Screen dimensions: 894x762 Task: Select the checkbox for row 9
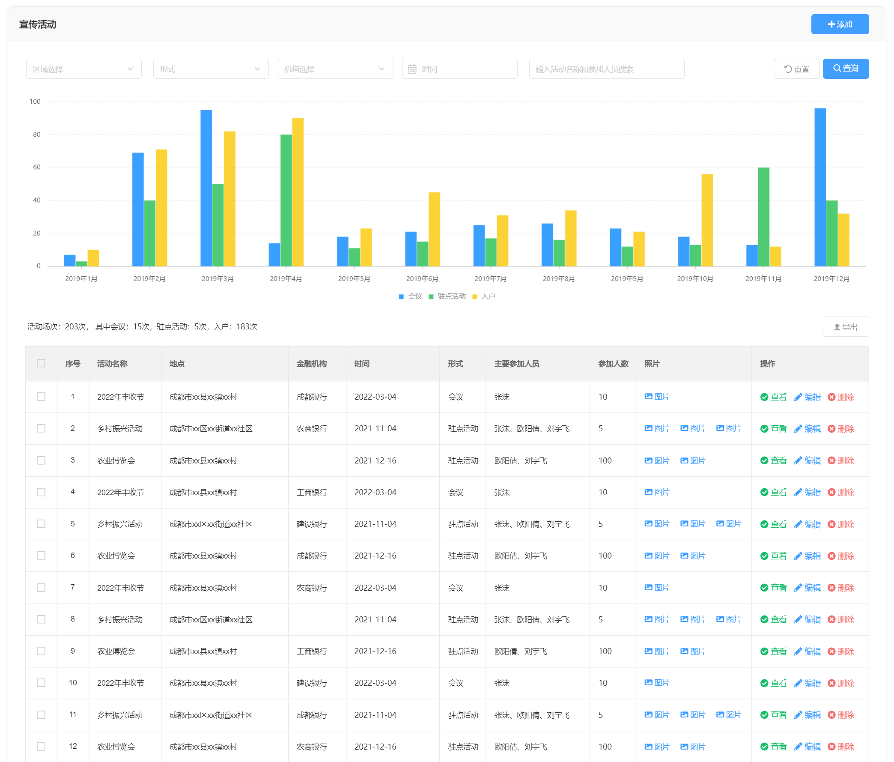(x=41, y=651)
